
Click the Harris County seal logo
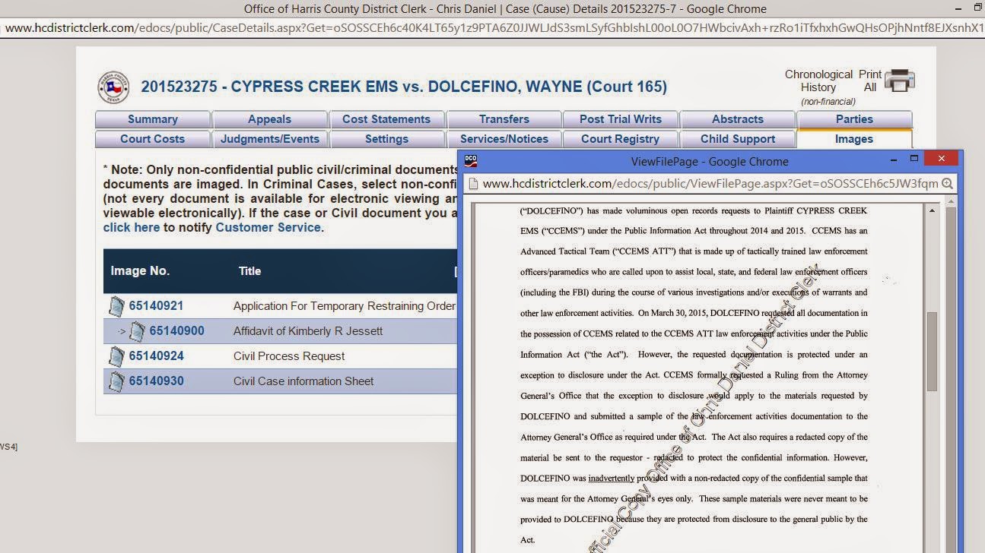(113, 87)
